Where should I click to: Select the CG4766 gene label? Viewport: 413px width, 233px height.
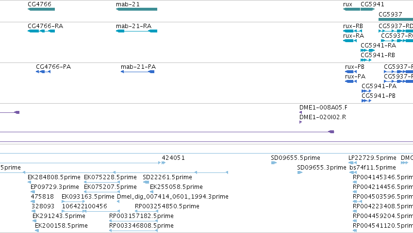39,4
